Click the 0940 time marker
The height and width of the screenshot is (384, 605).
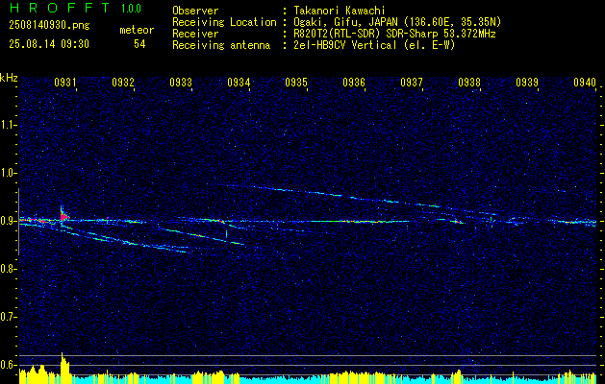pyautogui.click(x=585, y=82)
